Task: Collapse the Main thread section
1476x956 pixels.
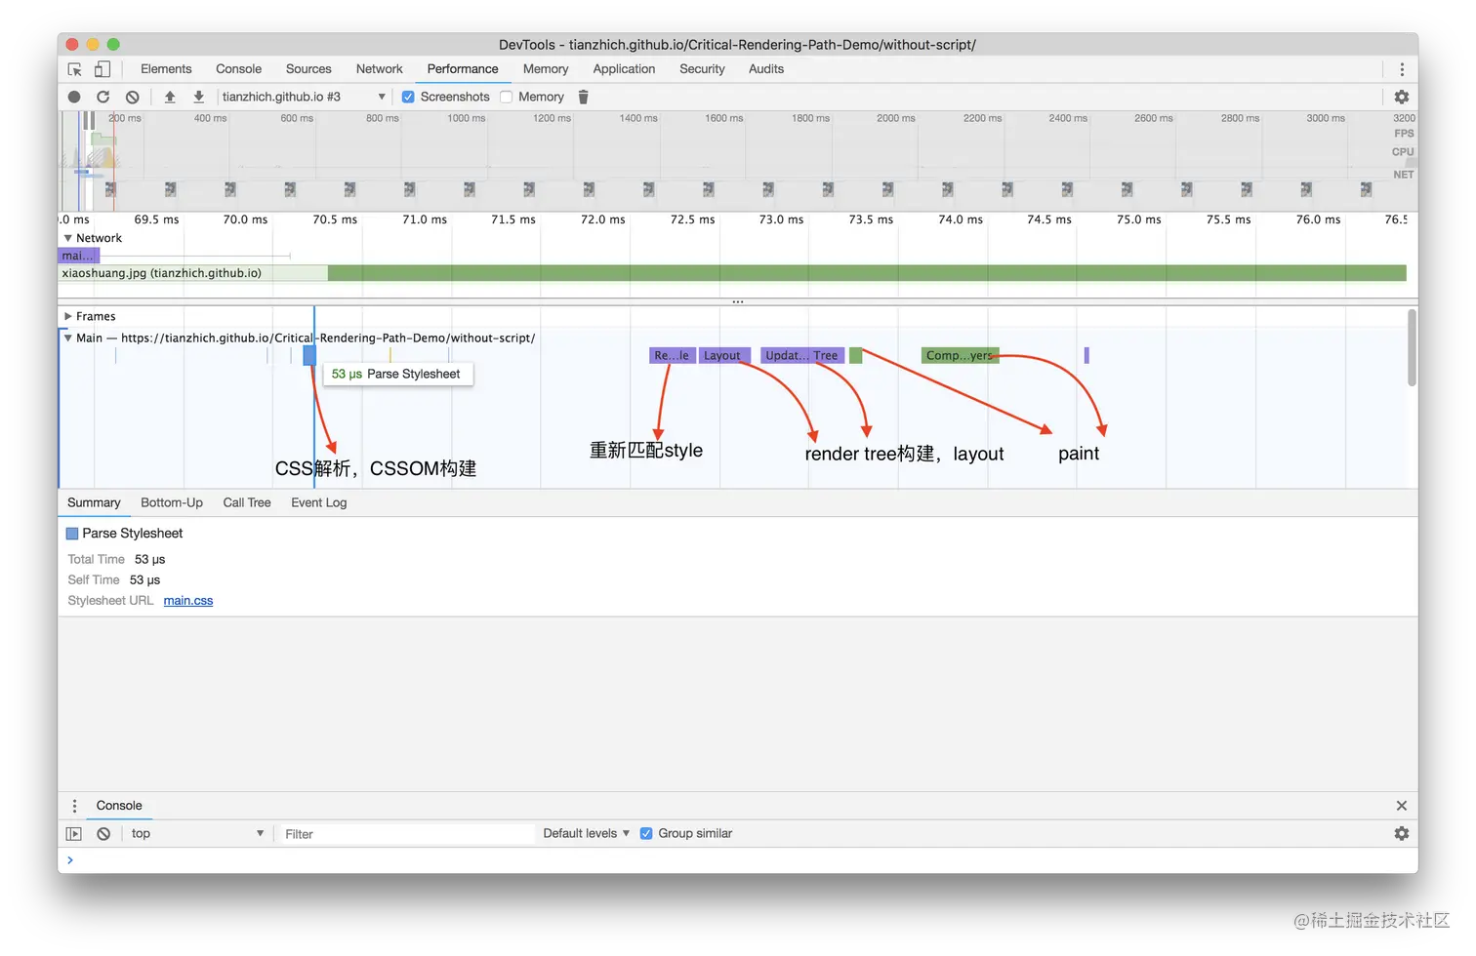Action: (67, 338)
